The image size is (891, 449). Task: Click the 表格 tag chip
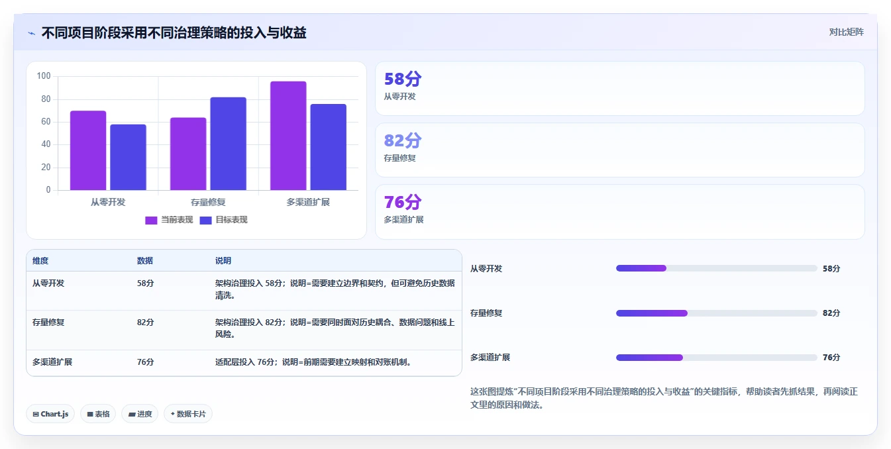click(98, 414)
